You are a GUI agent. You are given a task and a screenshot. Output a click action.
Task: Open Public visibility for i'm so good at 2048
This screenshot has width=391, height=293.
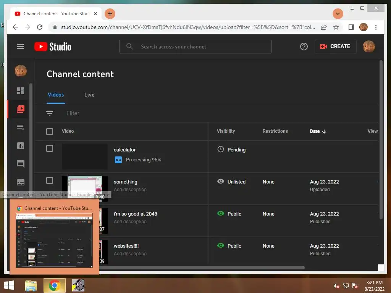[x=234, y=214]
